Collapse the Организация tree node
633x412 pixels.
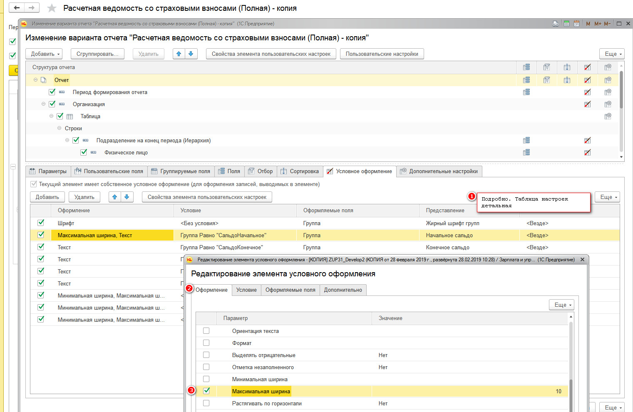click(x=43, y=104)
